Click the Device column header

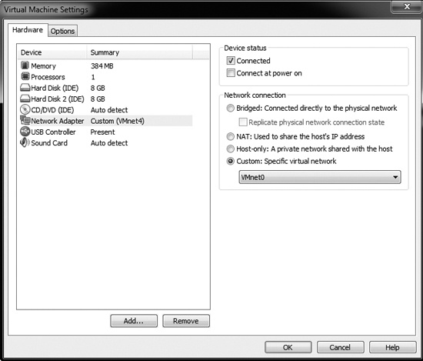52,52
